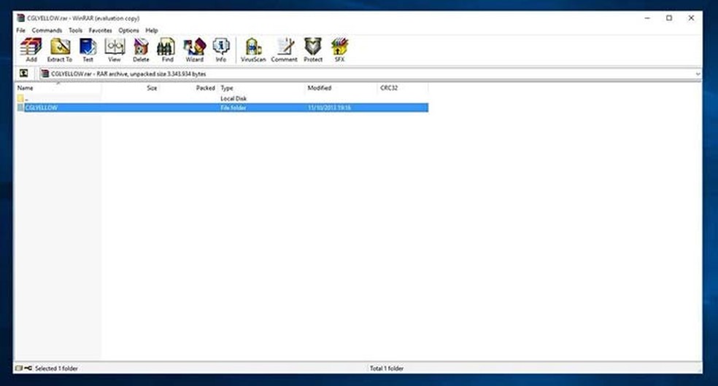Sort by the Name column header
Screen dimensions: 718x386
(58, 87)
